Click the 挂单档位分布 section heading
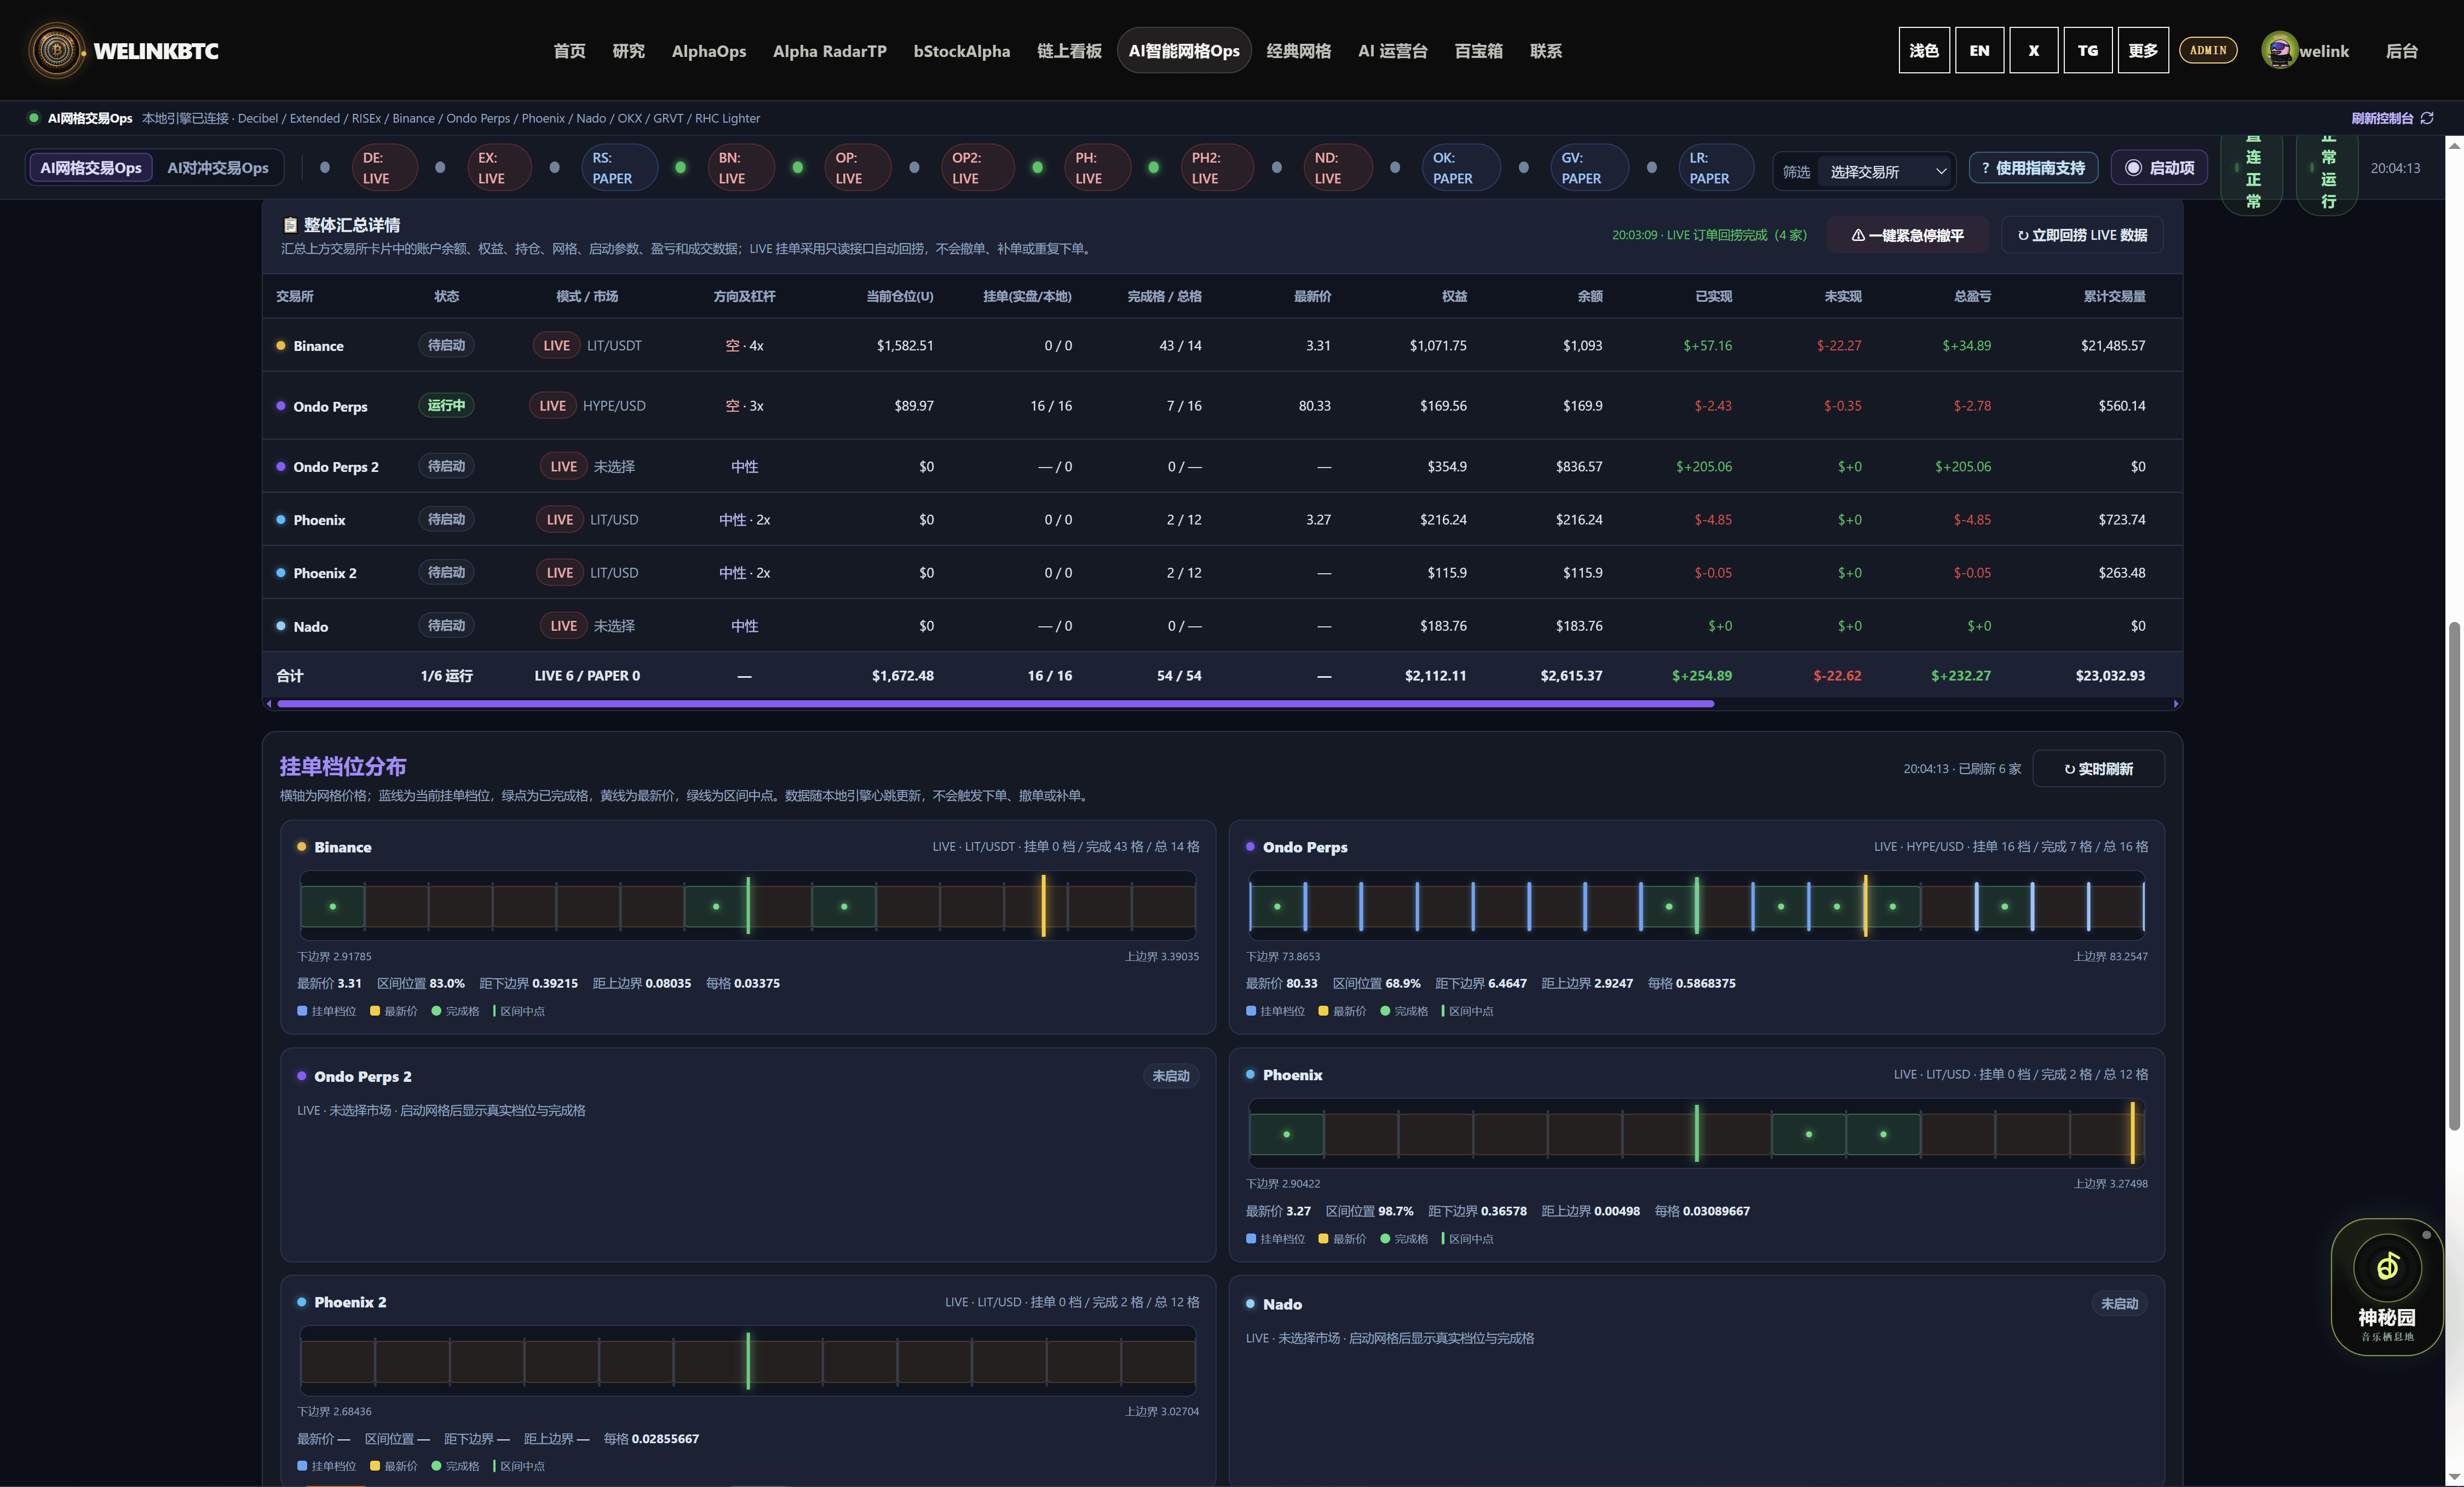 pyautogui.click(x=342, y=767)
